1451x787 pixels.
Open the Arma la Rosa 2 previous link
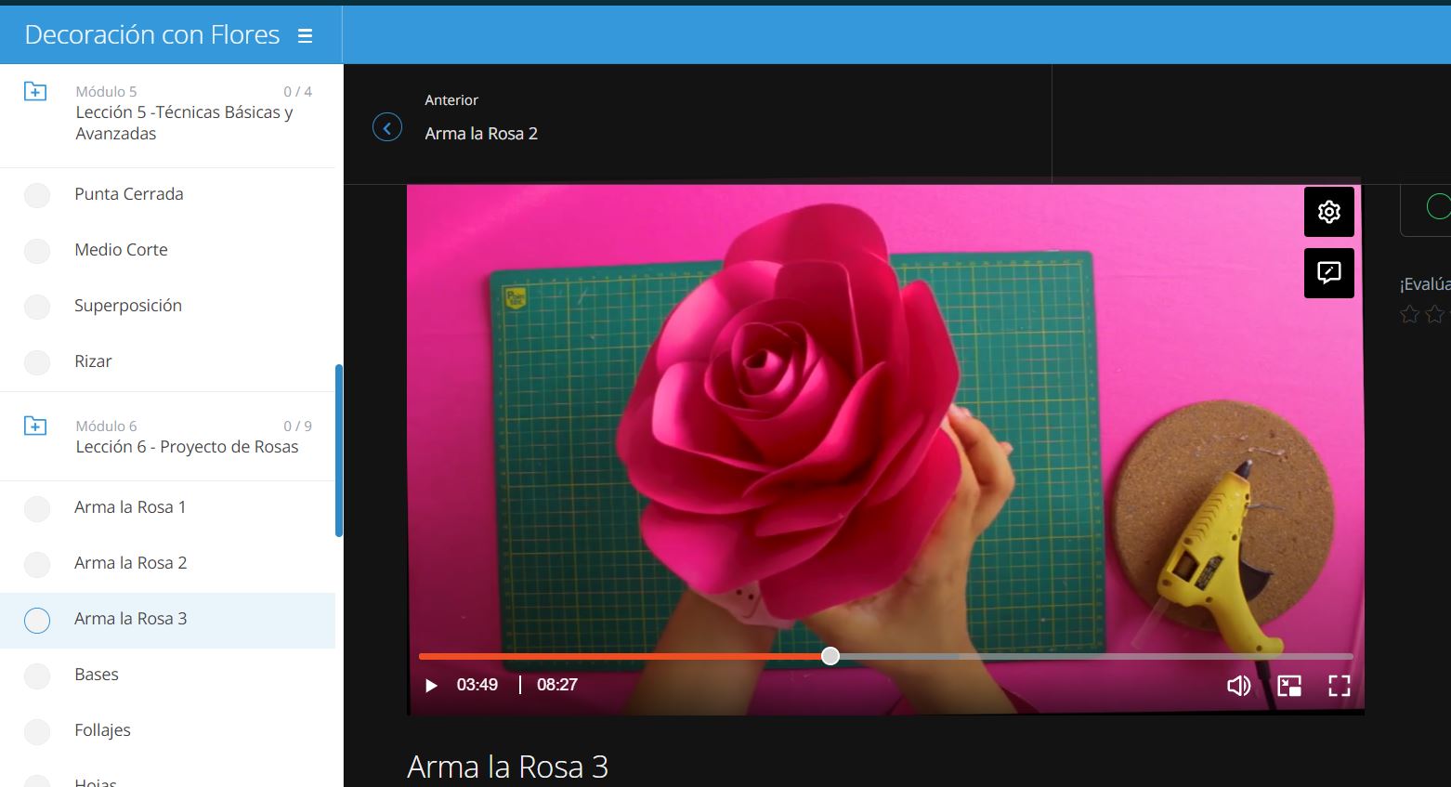coord(481,134)
